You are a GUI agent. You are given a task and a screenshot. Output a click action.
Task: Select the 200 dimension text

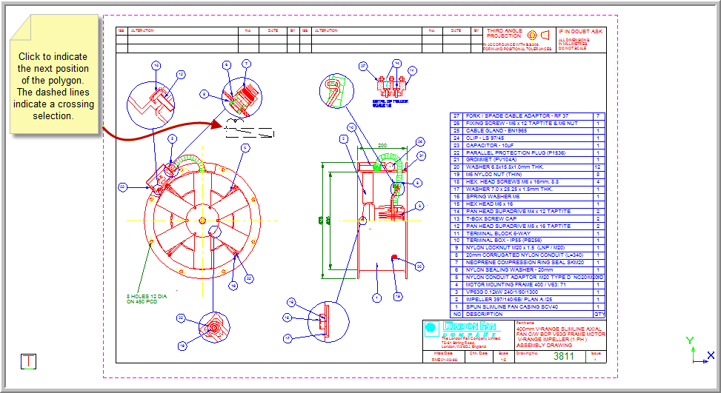click(382, 145)
